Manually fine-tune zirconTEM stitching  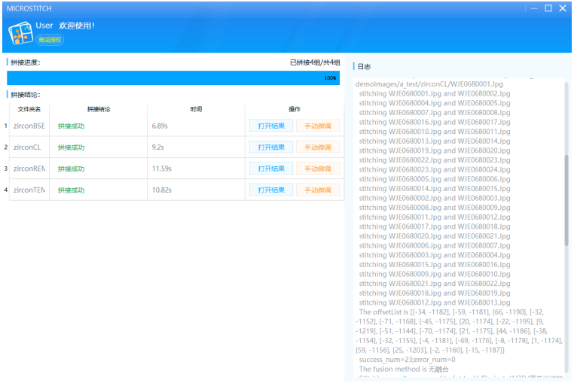(317, 190)
